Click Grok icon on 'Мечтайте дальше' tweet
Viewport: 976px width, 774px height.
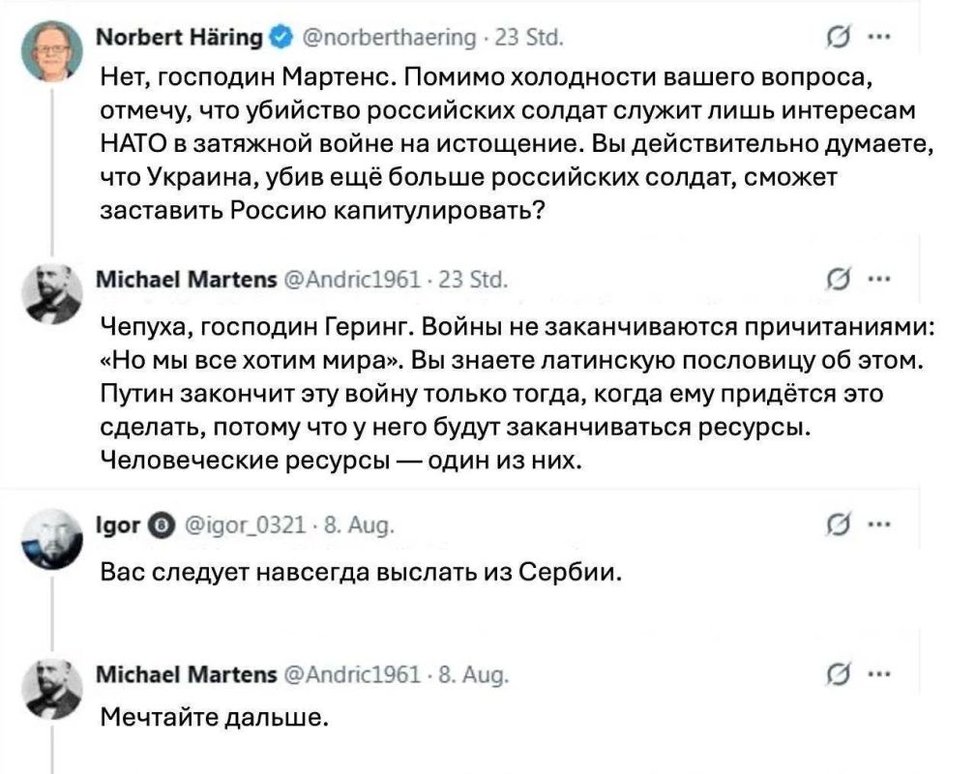[838, 674]
